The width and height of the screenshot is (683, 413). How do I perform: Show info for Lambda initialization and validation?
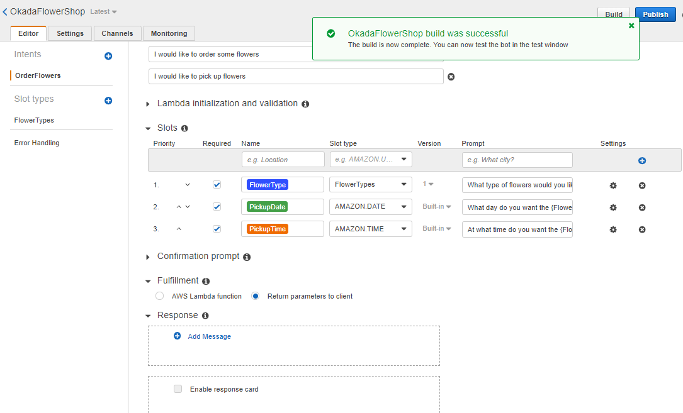305,104
